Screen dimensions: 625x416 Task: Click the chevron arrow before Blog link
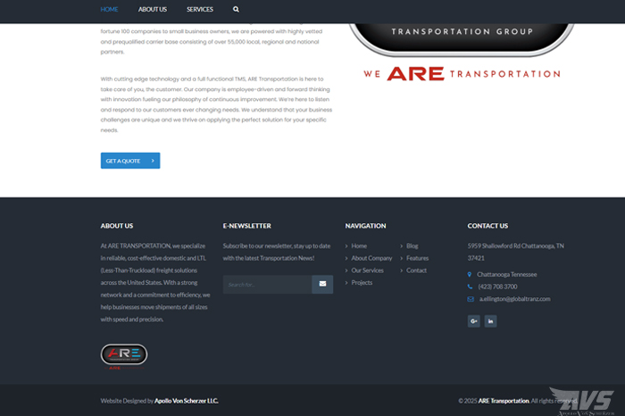click(x=402, y=246)
